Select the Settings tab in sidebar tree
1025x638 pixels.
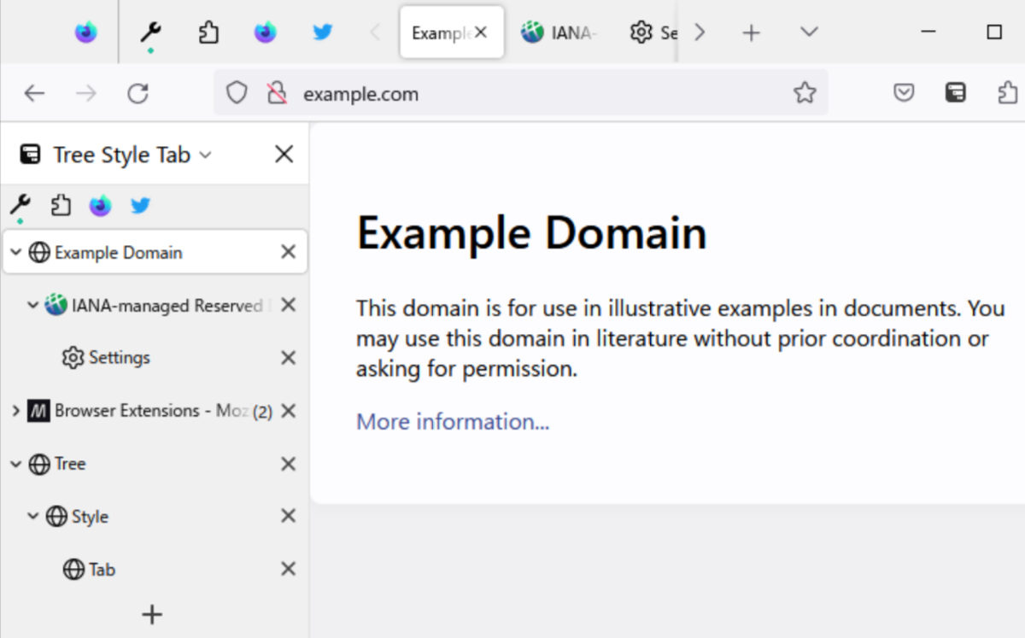[119, 358]
